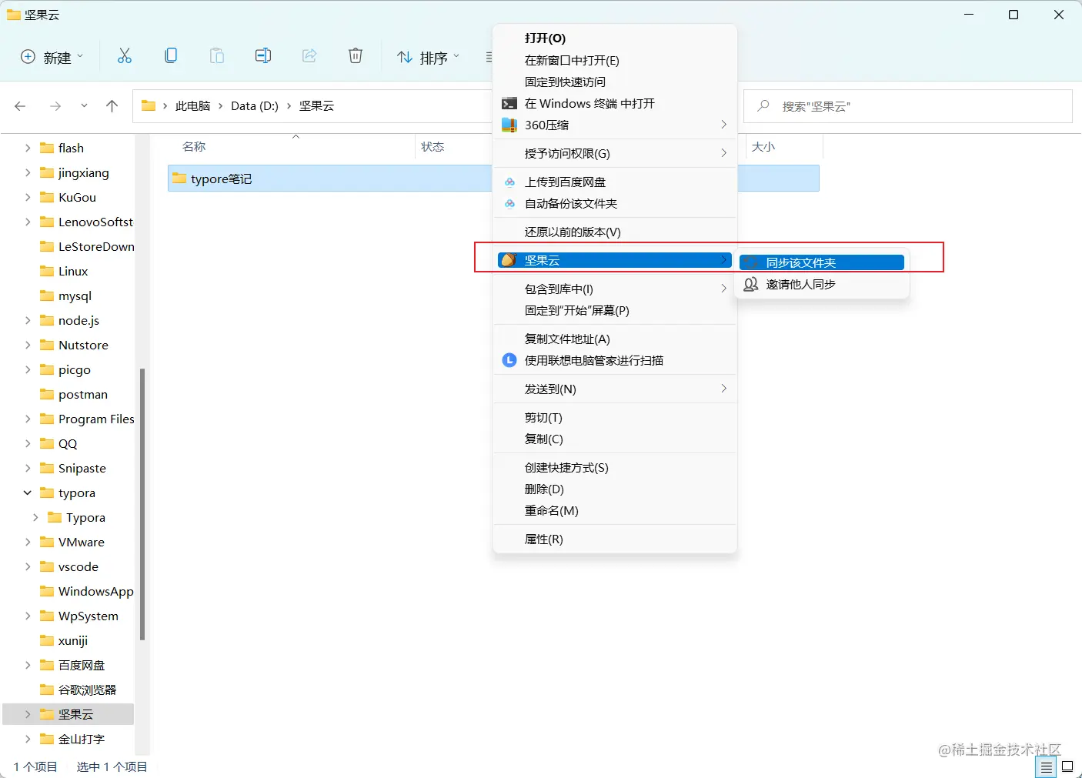Screen dimensions: 1082x778
Task: Choose 属性(R) in context menu
Action: (x=614, y=539)
